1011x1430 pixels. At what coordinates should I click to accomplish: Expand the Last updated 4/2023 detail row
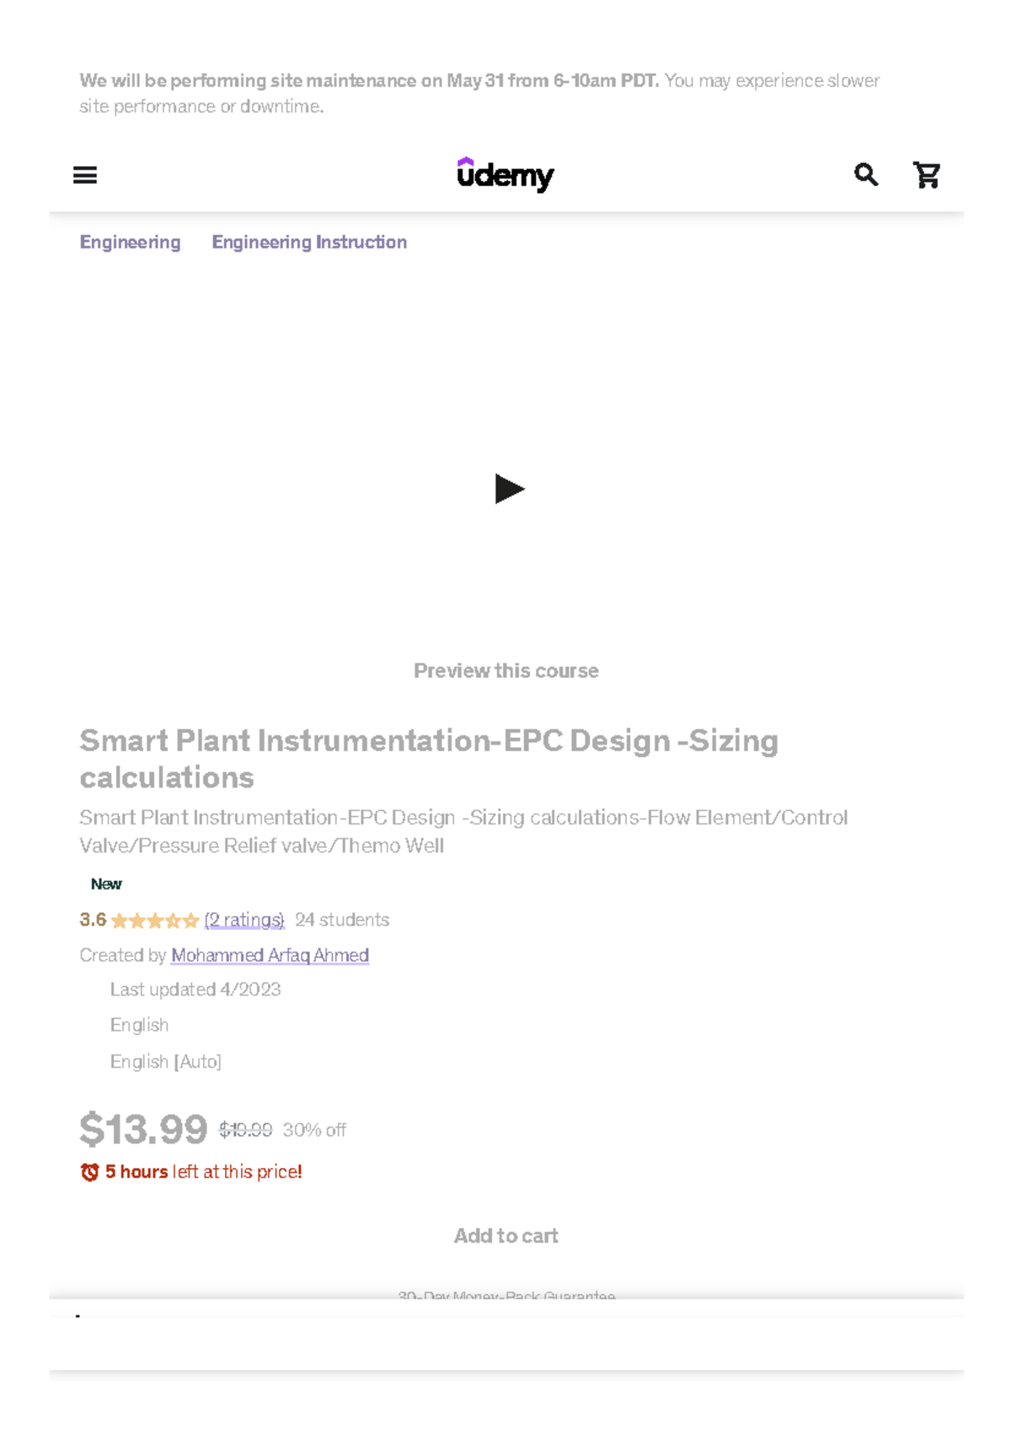195,990
